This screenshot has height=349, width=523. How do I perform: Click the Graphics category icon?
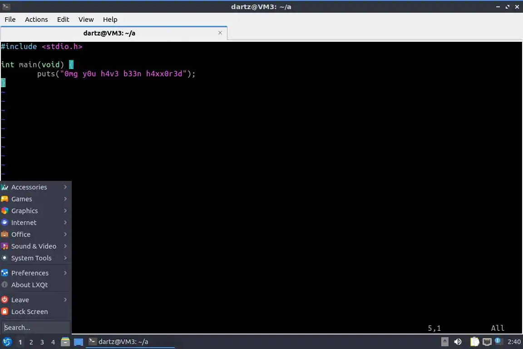5,211
